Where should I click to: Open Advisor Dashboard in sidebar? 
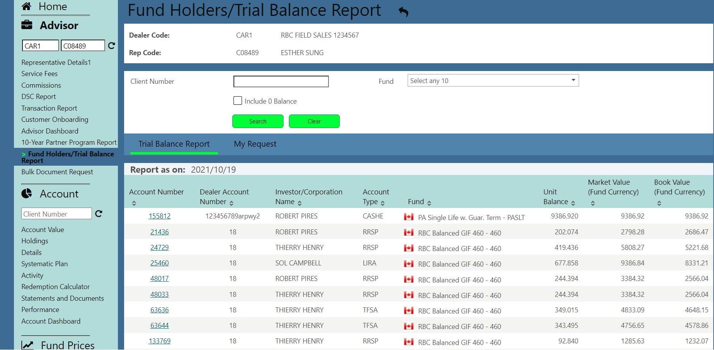[50, 131]
